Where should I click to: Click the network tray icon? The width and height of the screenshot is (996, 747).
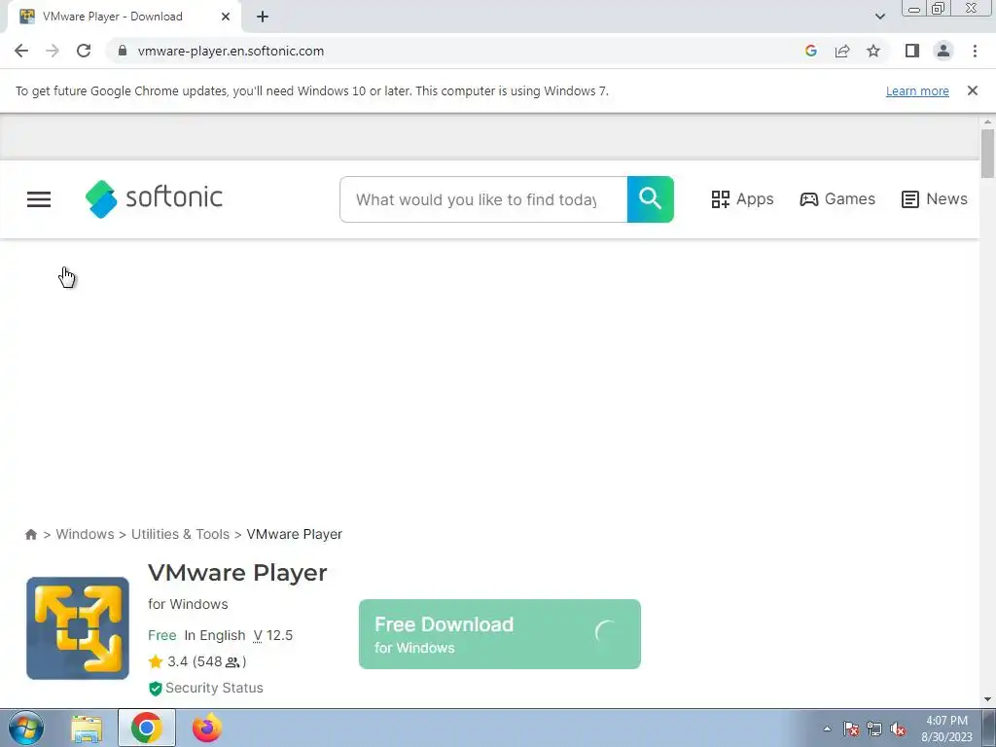coord(874,729)
